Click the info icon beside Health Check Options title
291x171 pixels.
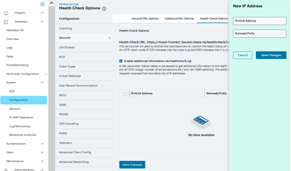pyautogui.click(x=104, y=9)
